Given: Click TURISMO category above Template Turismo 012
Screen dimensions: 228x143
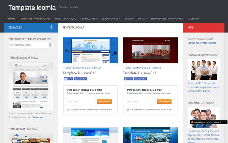Looking at the screenshot, I should (x=96, y=68).
